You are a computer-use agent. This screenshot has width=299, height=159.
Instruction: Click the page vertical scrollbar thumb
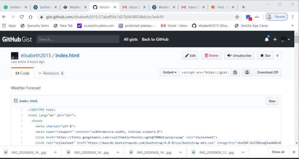click(x=296, y=39)
